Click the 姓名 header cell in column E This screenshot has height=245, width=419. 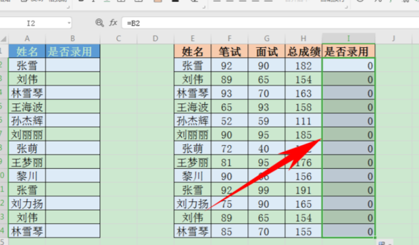pyautogui.click(x=193, y=51)
